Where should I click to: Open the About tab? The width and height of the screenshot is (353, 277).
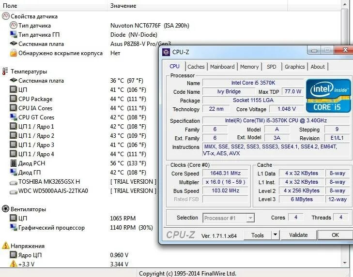(x=318, y=67)
